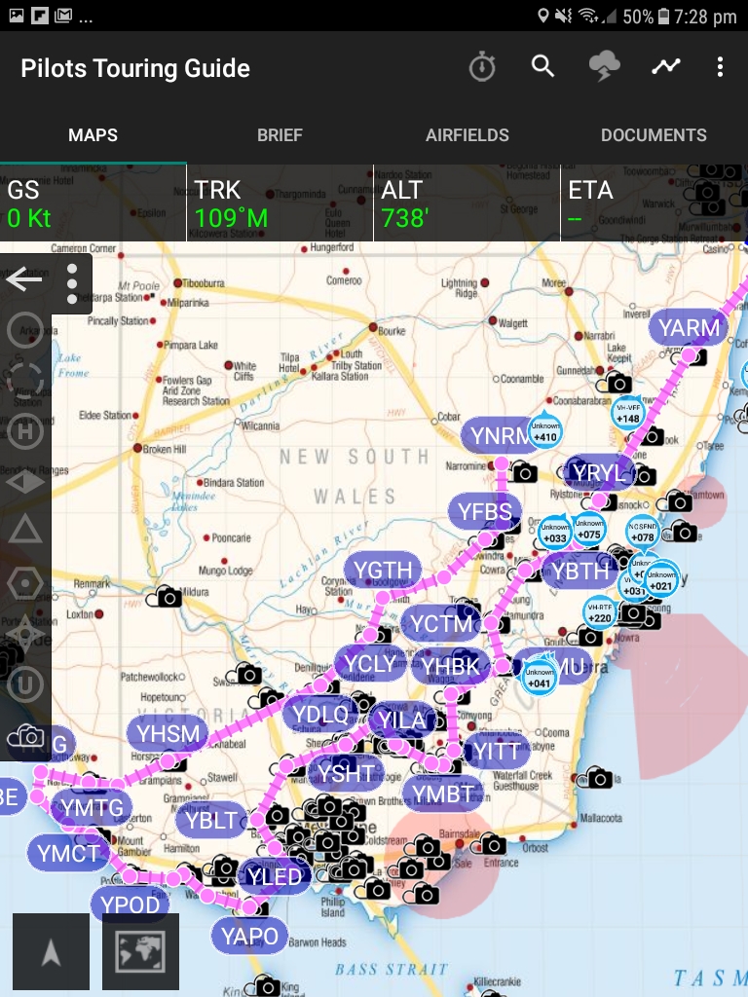Open the weather camera near Mildura

coord(164,597)
